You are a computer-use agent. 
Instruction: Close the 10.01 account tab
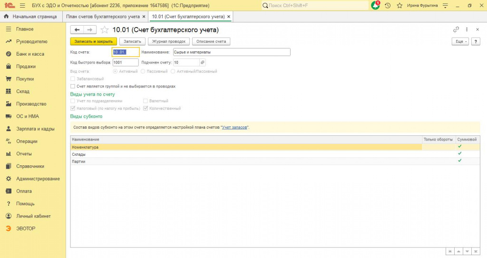click(229, 17)
